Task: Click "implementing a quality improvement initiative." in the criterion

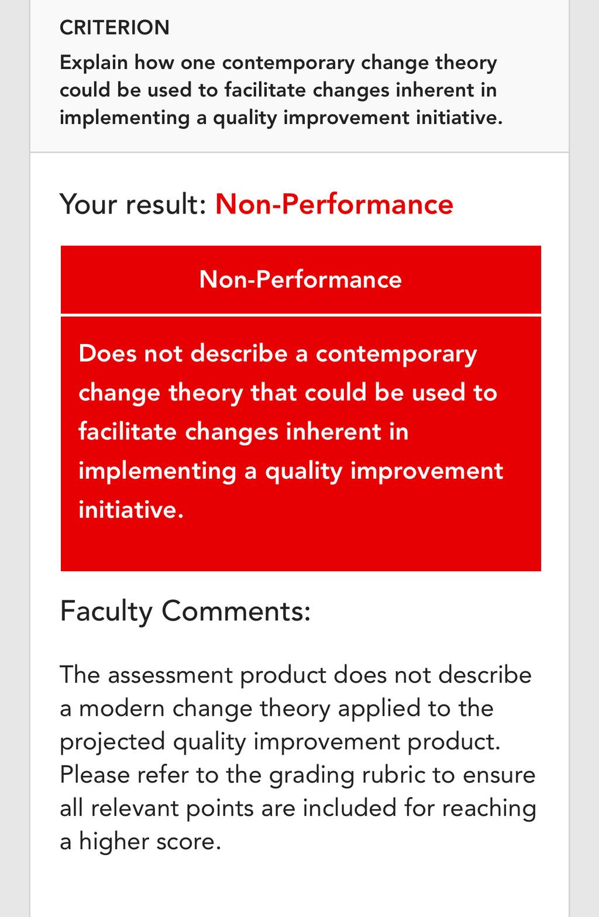Action: [281, 118]
